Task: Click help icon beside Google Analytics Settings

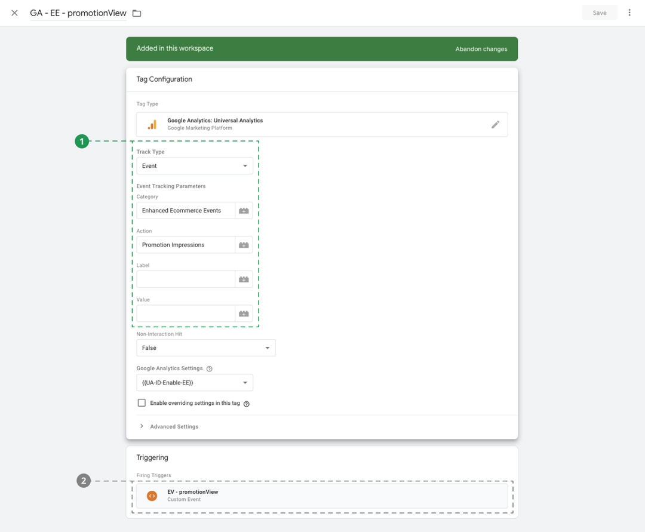Action: click(210, 369)
